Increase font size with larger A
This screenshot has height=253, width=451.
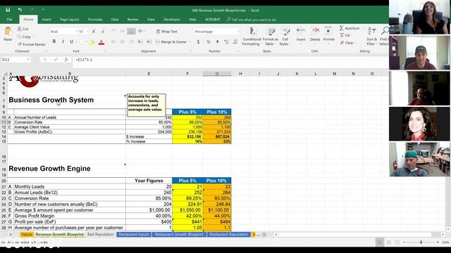[94, 31]
